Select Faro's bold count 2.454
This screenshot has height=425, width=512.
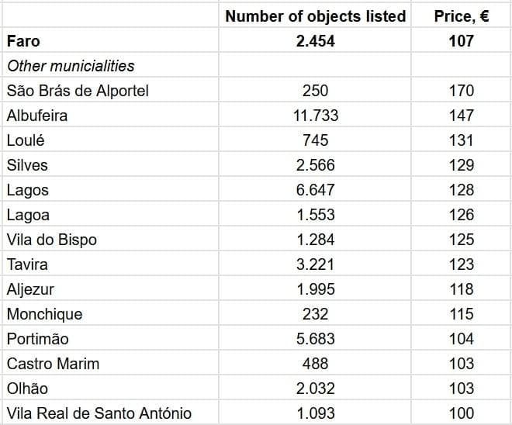[x=315, y=41]
